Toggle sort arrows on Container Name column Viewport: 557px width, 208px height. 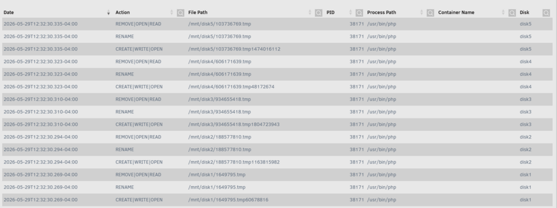[x=503, y=12]
